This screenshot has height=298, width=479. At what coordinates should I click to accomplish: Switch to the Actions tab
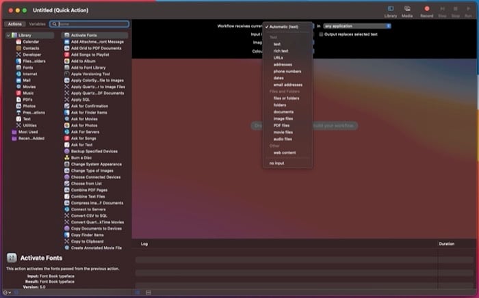pyautogui.click(x=14, y=24)
